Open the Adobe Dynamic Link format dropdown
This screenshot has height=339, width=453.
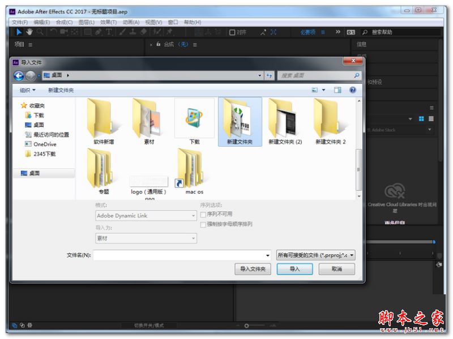[x=146, y=216]
